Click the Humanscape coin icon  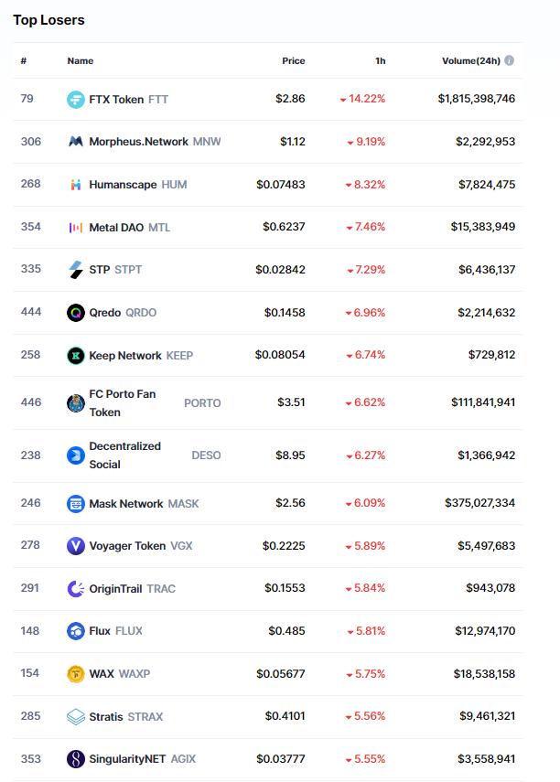coord(76,185)
